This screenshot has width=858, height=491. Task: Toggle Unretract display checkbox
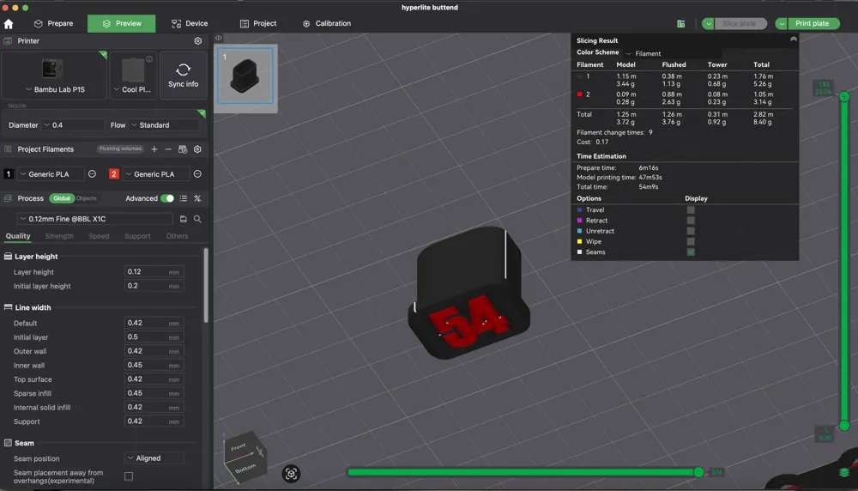(691, 231)
